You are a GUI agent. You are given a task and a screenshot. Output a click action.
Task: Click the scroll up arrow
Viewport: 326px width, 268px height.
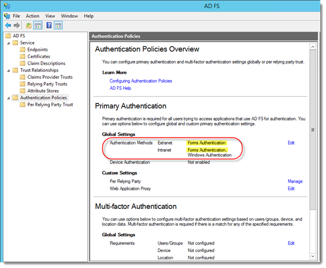tap(313, 47)
